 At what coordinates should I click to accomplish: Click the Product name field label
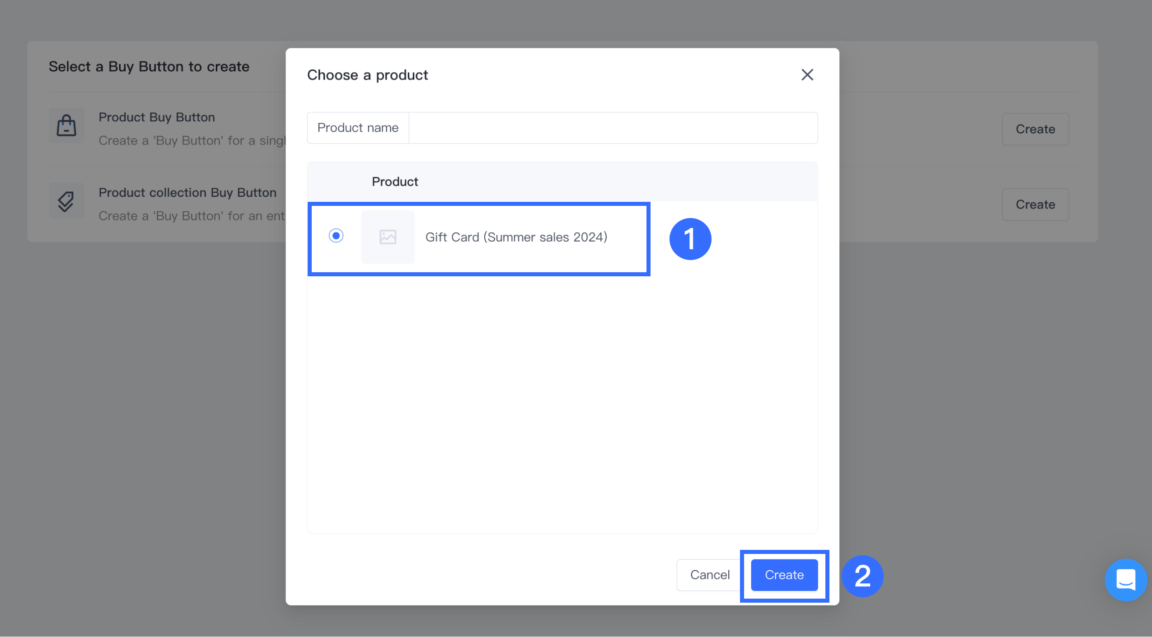click(358, 128)
